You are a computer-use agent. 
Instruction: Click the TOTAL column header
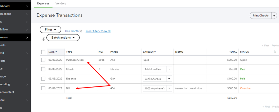pyautogui.click(x=233, y=52)
